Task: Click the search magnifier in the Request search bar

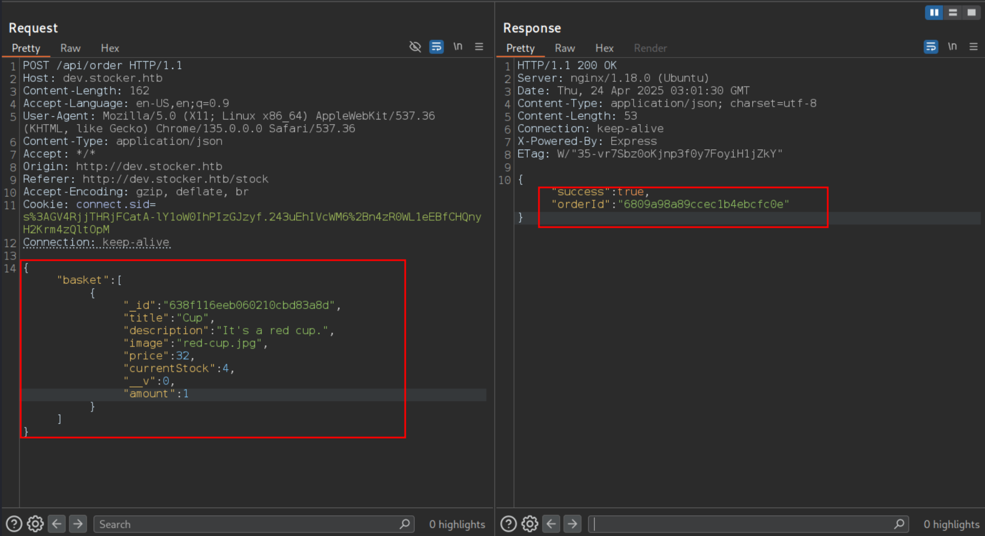Action: tap(405, 524)
